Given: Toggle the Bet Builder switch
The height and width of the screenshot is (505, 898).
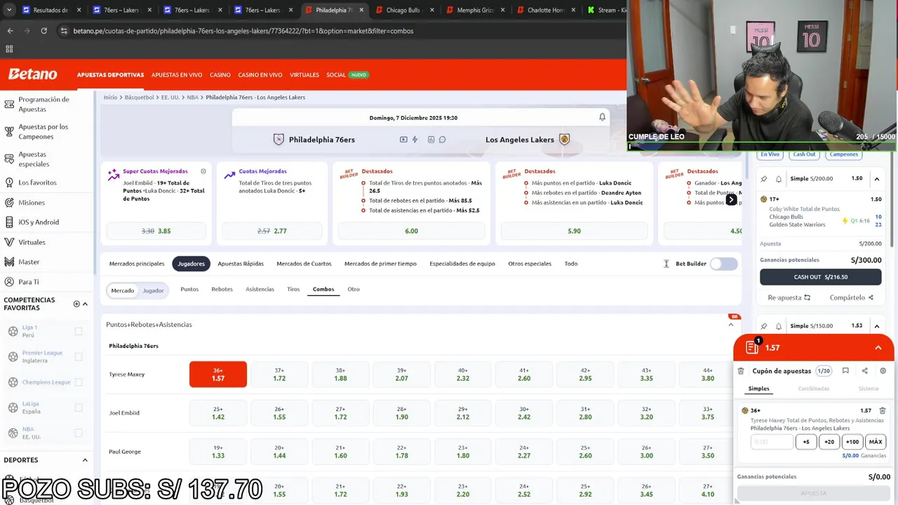Looking at the screenshot, I should [x=723, y=264].
